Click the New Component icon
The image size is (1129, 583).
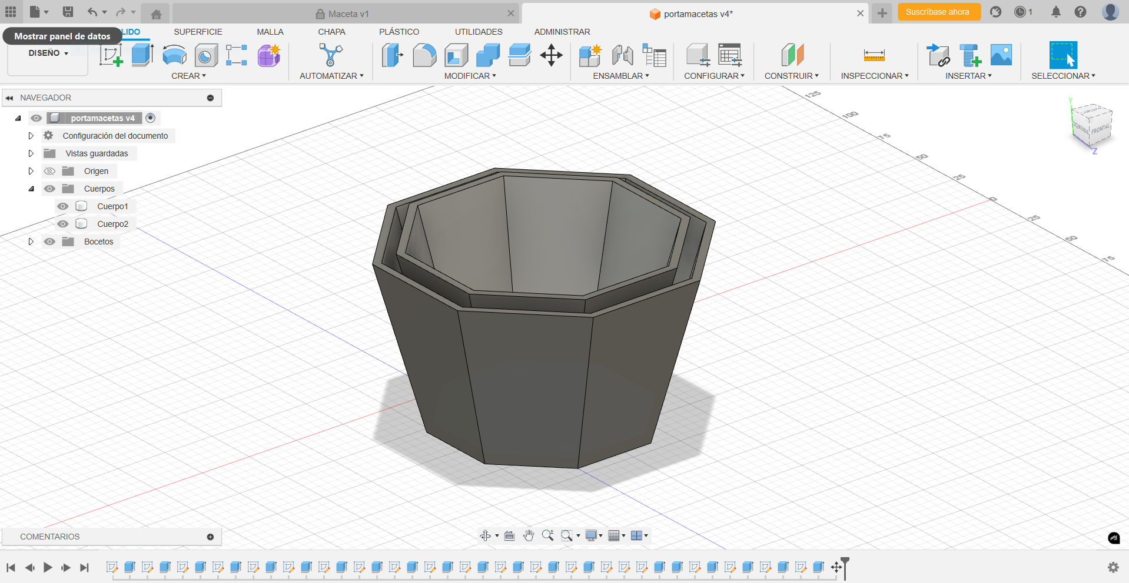point(590,55)
